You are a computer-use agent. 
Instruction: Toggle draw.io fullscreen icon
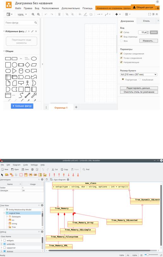(x=149, y=14)
